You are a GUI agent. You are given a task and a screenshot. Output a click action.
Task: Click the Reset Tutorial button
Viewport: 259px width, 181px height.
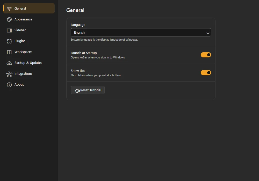[88, 90]
